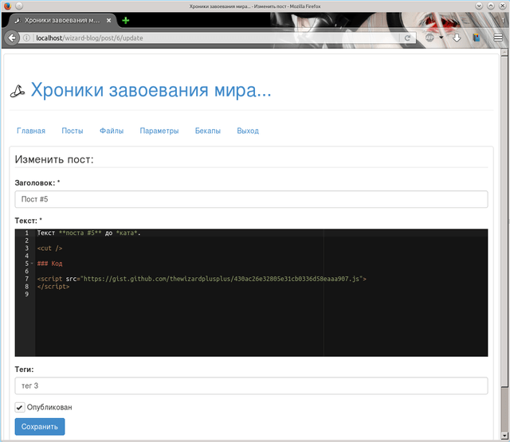Viewport: 510px width, 442px height.
Task: Click line number 9 in gutter
Action: (x=27, y=295)
